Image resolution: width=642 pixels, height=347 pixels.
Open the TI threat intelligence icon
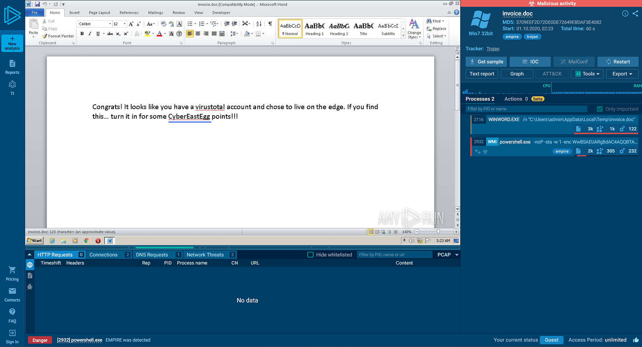point(12,84)
